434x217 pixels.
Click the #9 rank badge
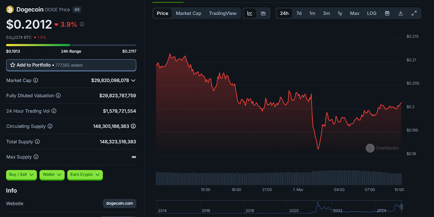click(x=77, y=10)
